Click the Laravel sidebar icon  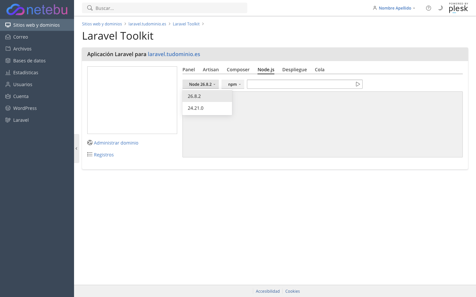[x=8, y=120]
